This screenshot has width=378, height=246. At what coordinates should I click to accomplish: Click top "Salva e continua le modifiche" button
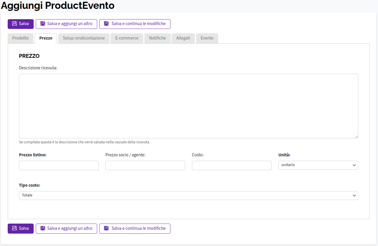135,24
